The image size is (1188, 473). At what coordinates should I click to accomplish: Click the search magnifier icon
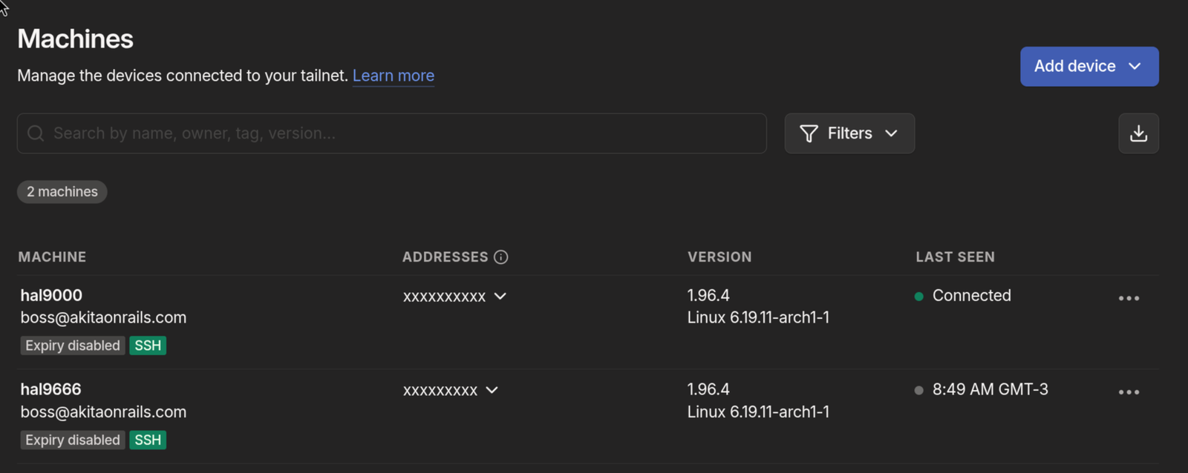[36, 133]
